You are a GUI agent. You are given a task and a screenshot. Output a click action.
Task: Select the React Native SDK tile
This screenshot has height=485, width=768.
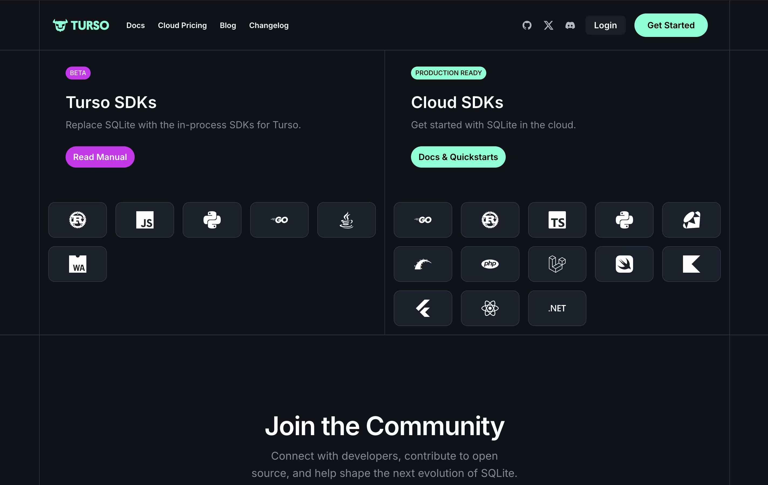pos(490,308)
